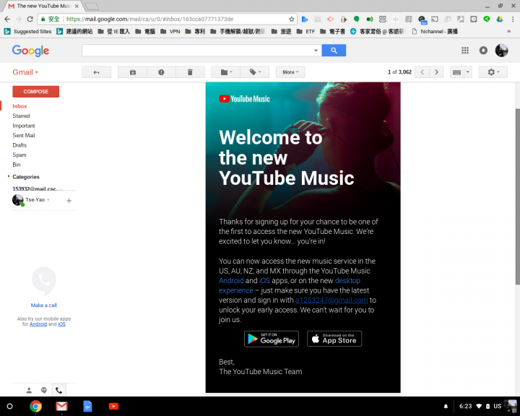Screen dimensions: 520x416
Task: Report this message as spam
Action: point(161,72)
